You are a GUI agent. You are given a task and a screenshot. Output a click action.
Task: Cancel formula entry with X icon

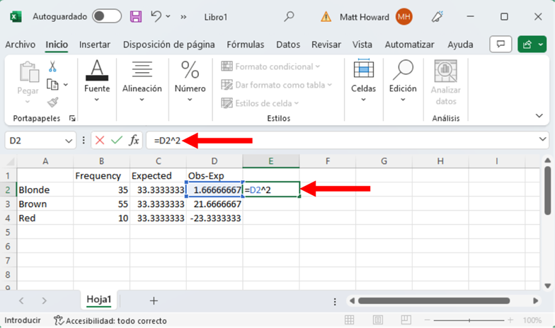pyautogui.click(x=100, y=140)
